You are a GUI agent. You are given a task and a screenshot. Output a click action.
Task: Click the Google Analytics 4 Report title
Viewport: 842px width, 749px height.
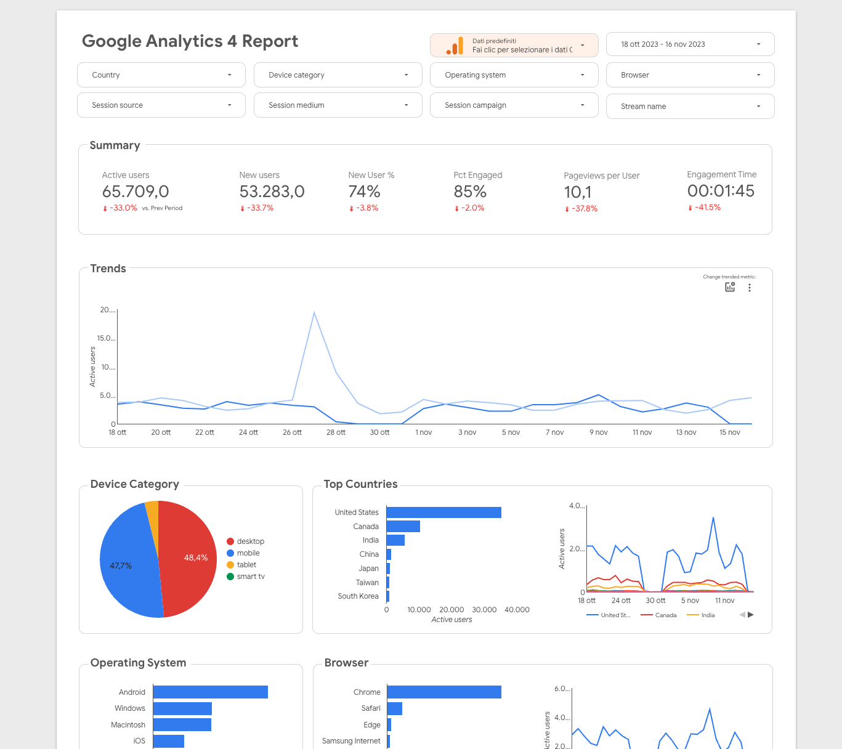[190, 41]
